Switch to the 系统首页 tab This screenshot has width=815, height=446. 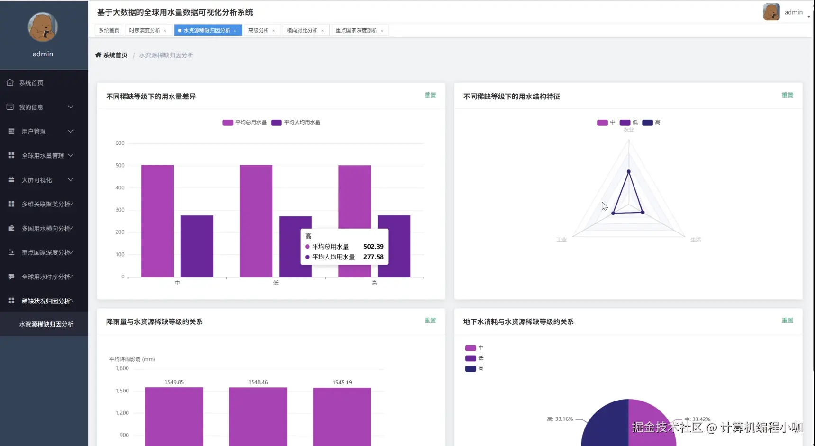(x=109, y=30)
